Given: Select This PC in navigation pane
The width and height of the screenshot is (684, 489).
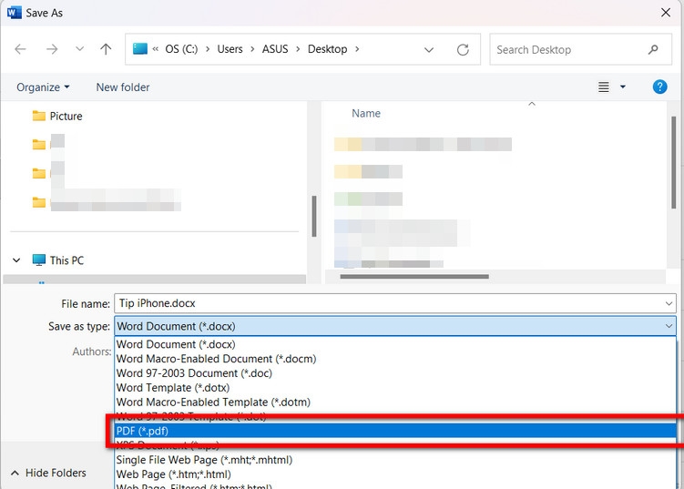Looking at the screenshot, I should (x=58, y=260).
